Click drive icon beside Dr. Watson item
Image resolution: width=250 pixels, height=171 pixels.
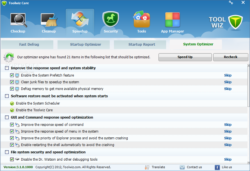point(17,159)
